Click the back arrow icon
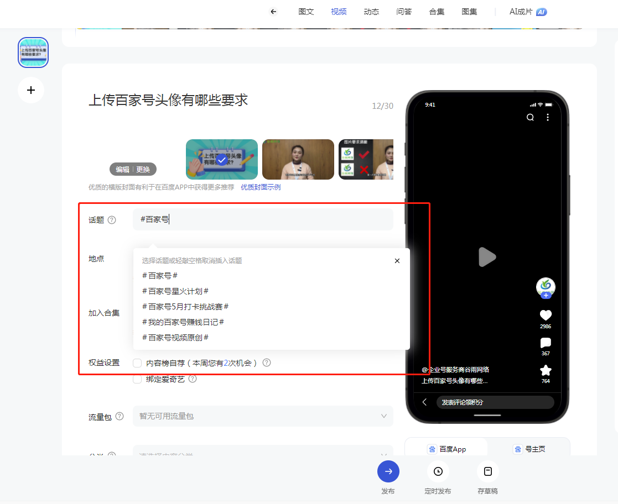This screenshot has width=618, height=504. click(273, 12)
